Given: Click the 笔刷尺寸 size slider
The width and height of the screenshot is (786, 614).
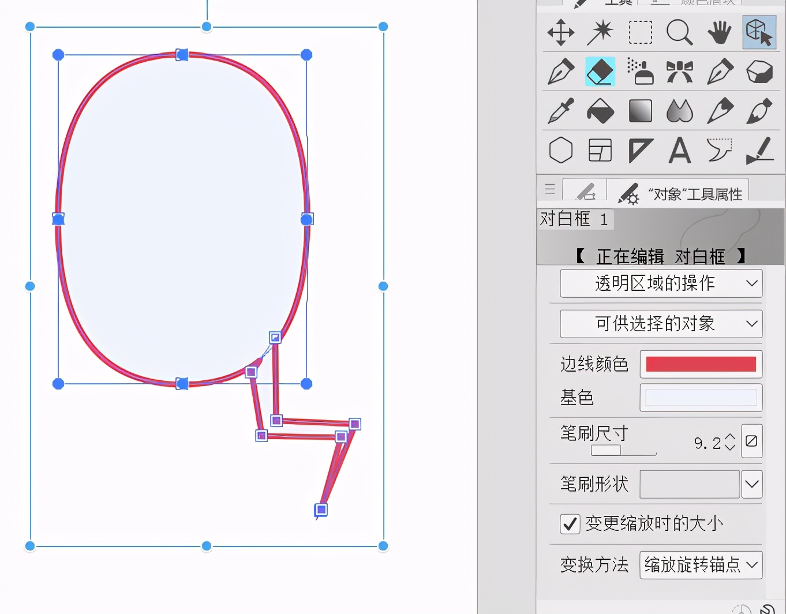Looking at the screenshot, I should click(x=623, y=451).
